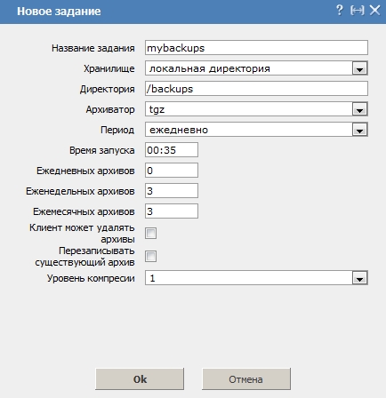Click the Название задания field
This screenshot has width=386, height=398.
coord(256,48)
